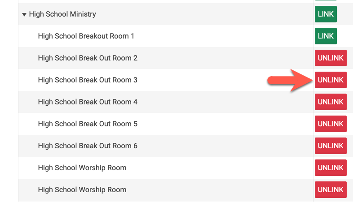Choose the Break Out Room 4 entry
Viewport: 353px width, 202px height.
[88, 102]
